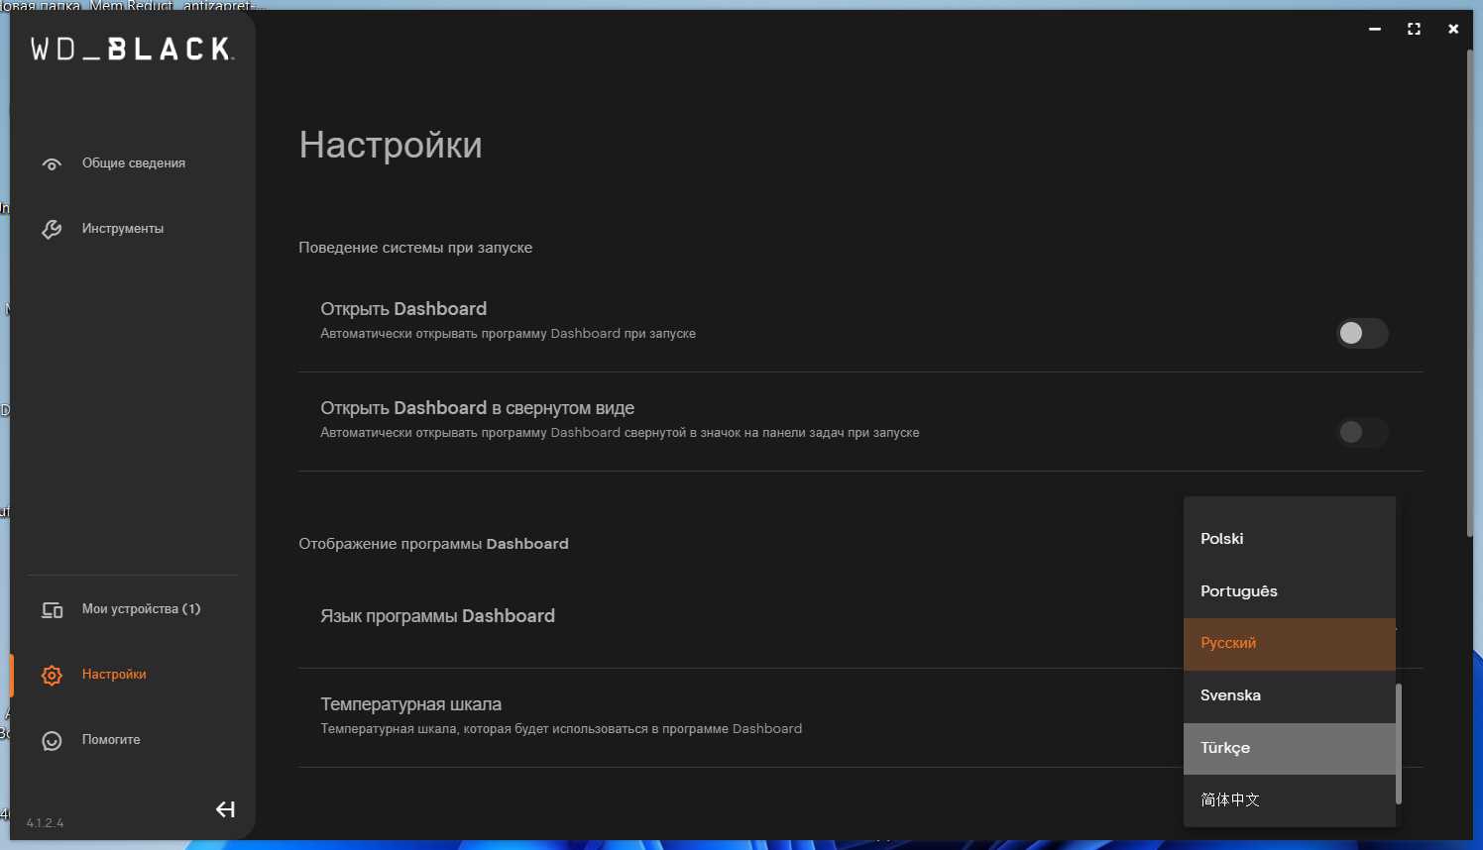Click the main settings page scrollbar

[1470, 292]
